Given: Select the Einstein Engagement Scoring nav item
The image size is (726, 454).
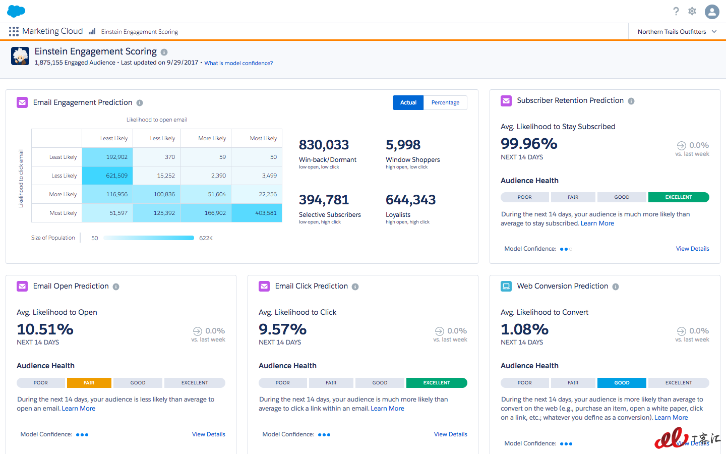Looking at the screenshot, I should tap(140, 31).
